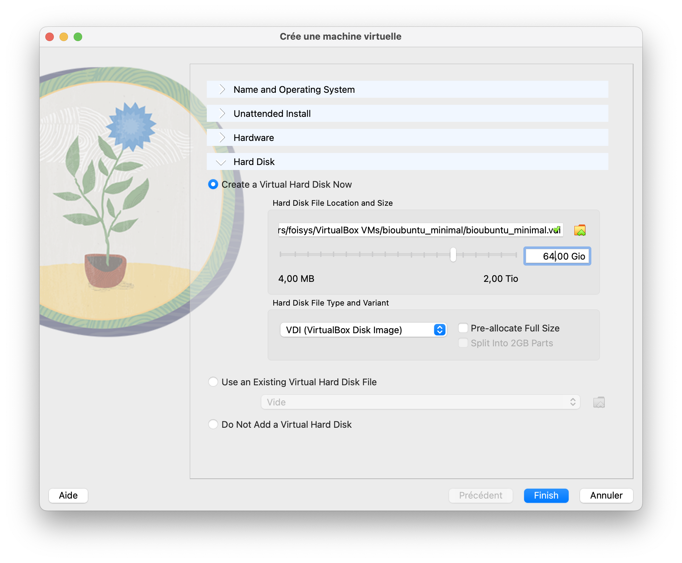This screenshot has width=682, height=563.
Task: Click the blue arrows on VDI dropdown
Action: [x=439, y=330]
